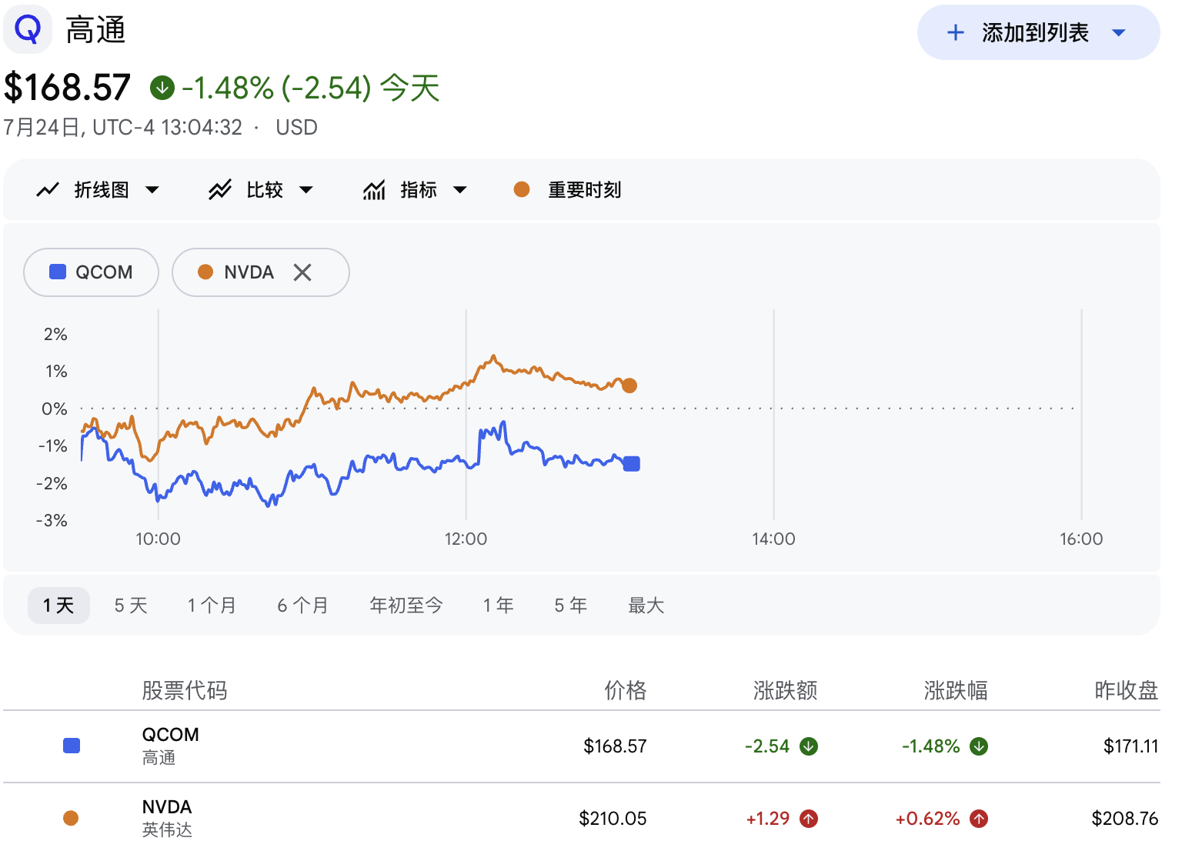
Task: Click the QCOM price $168.57 in table
Action: 615,746
